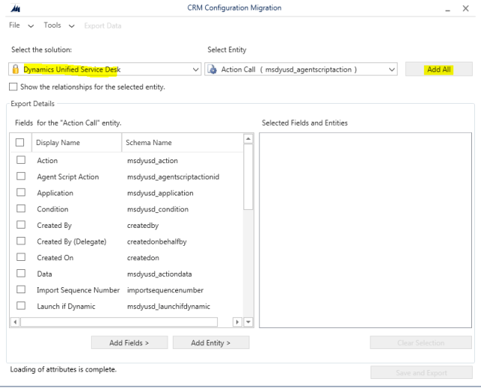Check the Import Sequence Number checkbox

[x=21, y=289]
